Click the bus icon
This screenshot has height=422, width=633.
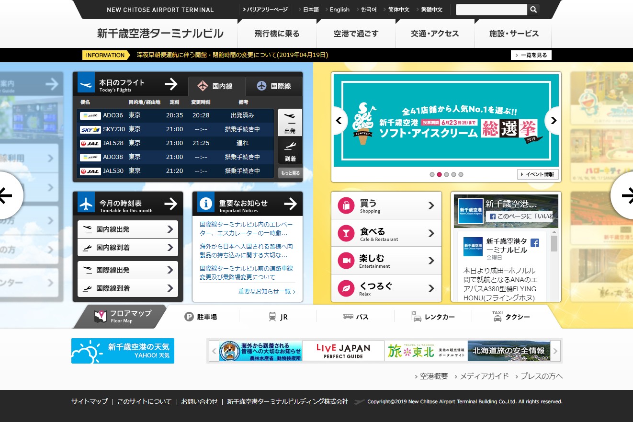point(348,317)
